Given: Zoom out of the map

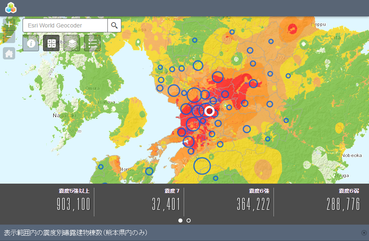Looking at the screenshot, I should pyautogui.click(x=9, y=37).
